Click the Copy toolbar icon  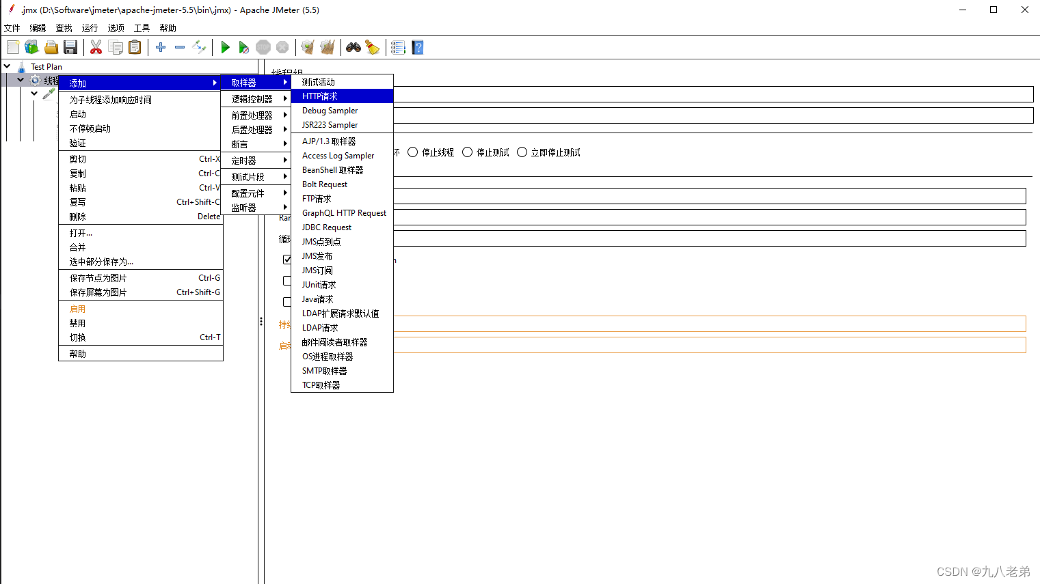pyautogui.click(x=116, y=47)
